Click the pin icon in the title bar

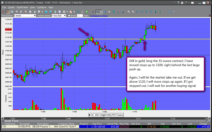pos(175,3)
